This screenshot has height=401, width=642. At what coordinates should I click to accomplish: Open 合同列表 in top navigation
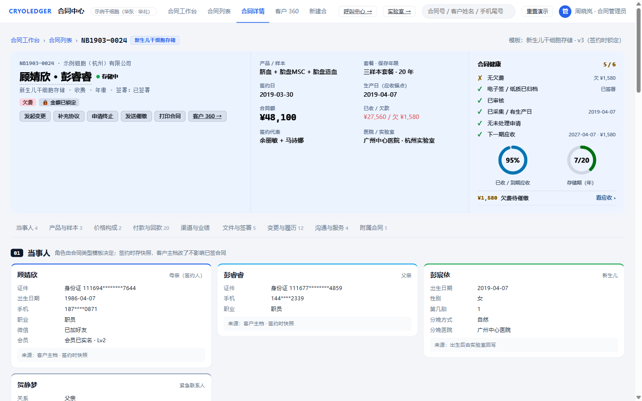pos(219,11)
